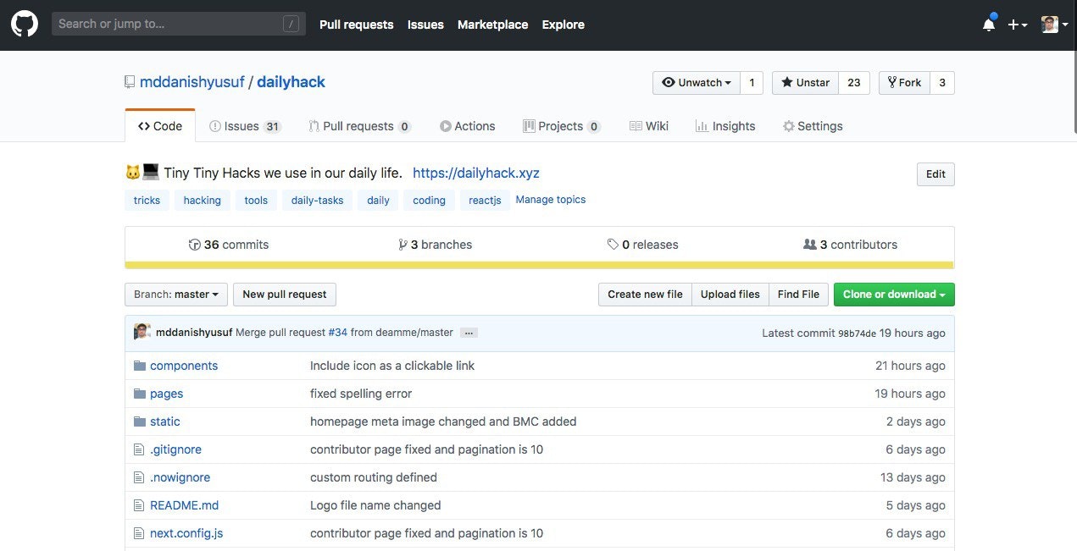Open Pull requests in top navigation

[356, 25]
